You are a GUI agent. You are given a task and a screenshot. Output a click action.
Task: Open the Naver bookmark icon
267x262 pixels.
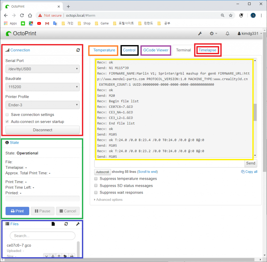click(x=23, y=23)
